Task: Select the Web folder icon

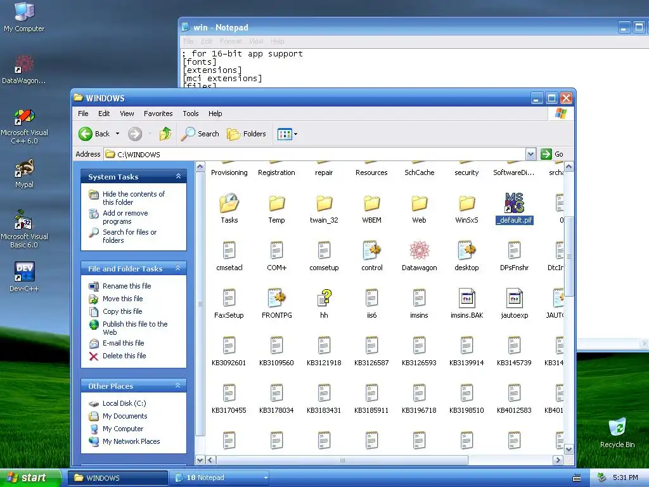Action: tap(419, 204)
